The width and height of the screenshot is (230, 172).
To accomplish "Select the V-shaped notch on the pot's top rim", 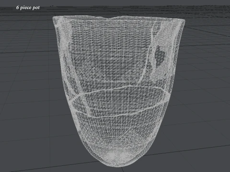I will 108,19.
